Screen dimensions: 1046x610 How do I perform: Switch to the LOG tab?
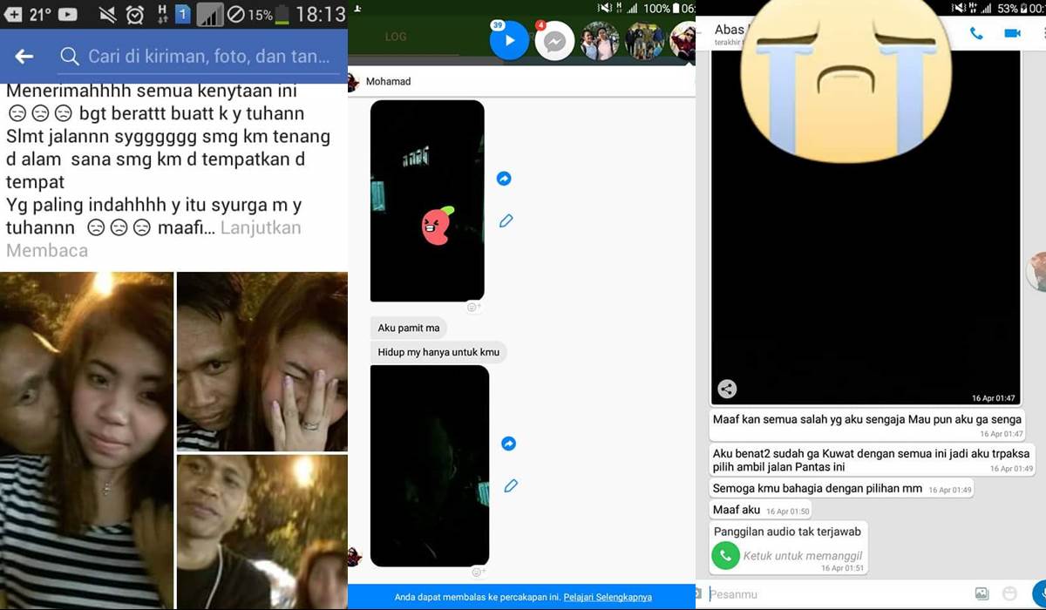click(396, 37)
